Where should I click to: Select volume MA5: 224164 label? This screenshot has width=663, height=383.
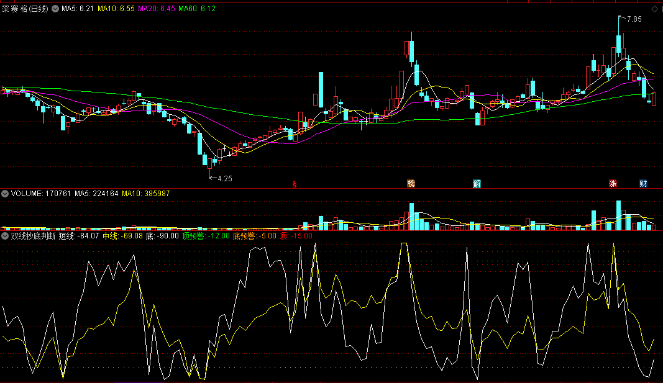[96, 194]
